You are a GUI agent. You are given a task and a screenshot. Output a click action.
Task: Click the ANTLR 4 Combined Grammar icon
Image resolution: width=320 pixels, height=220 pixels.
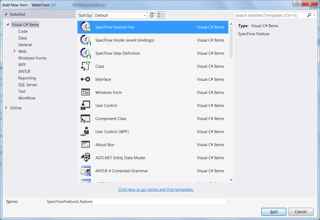pyautogui.click(x=85, y=171)
